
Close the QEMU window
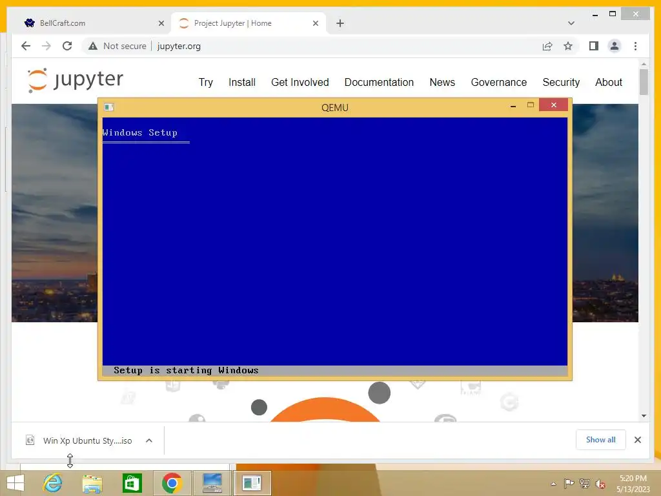(553, 105)
